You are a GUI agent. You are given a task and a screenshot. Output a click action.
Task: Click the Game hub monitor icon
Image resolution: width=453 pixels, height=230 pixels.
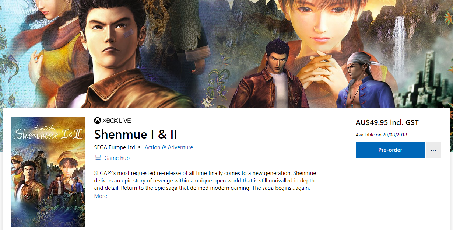click(x=98, y=158)
